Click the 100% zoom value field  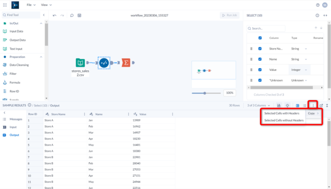(x=230, y=93)
